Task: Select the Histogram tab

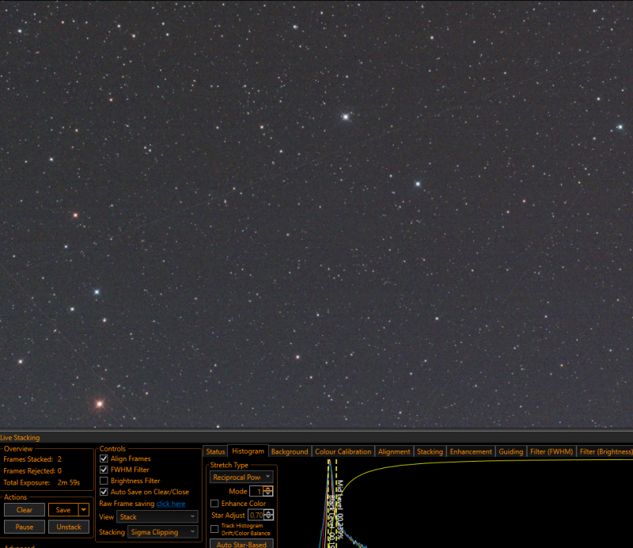Action: pyautogui.click(x=248, y=451)
